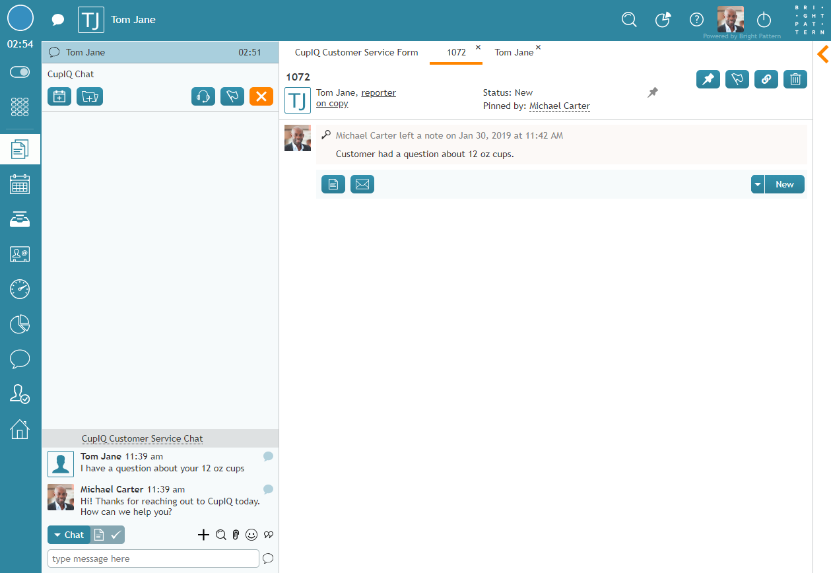This screenshot has width=831, height=573.
Task: Click the checkmark icon beside Chat
Action: 116,535
